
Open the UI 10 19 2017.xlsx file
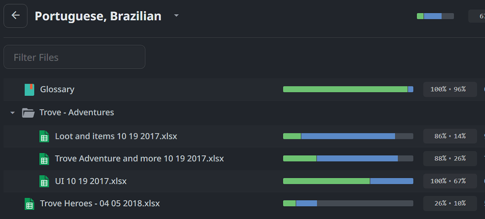(91, 181)
